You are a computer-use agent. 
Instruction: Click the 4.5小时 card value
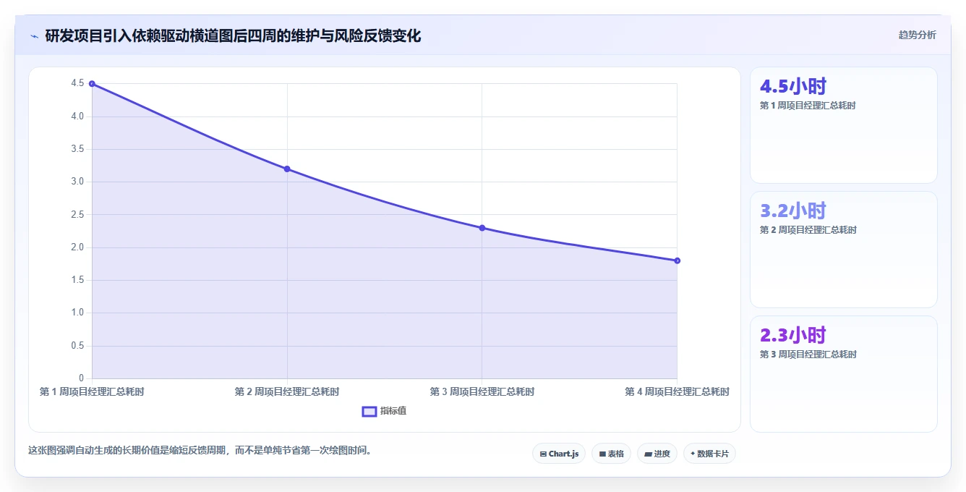[792, 86]
